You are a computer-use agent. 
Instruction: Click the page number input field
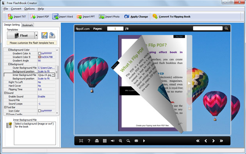115,28
